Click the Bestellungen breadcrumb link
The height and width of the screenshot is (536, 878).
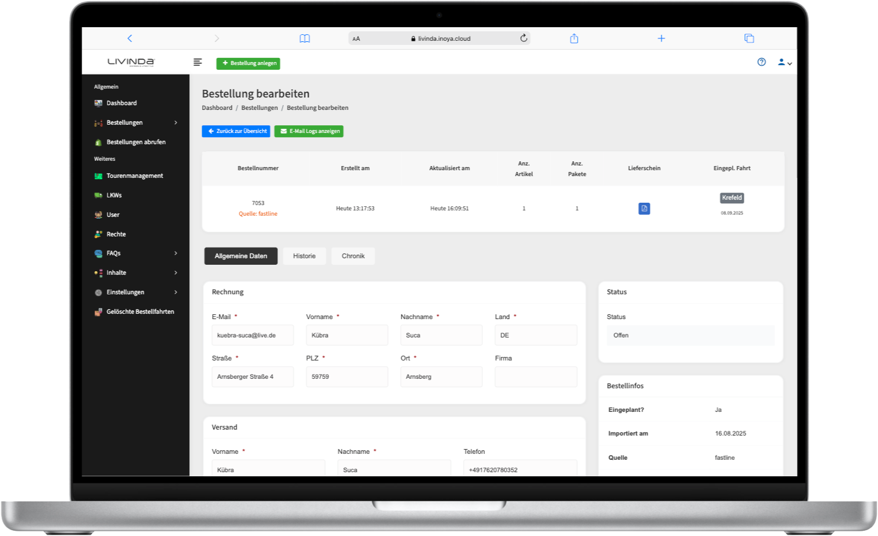coord(260,108)
